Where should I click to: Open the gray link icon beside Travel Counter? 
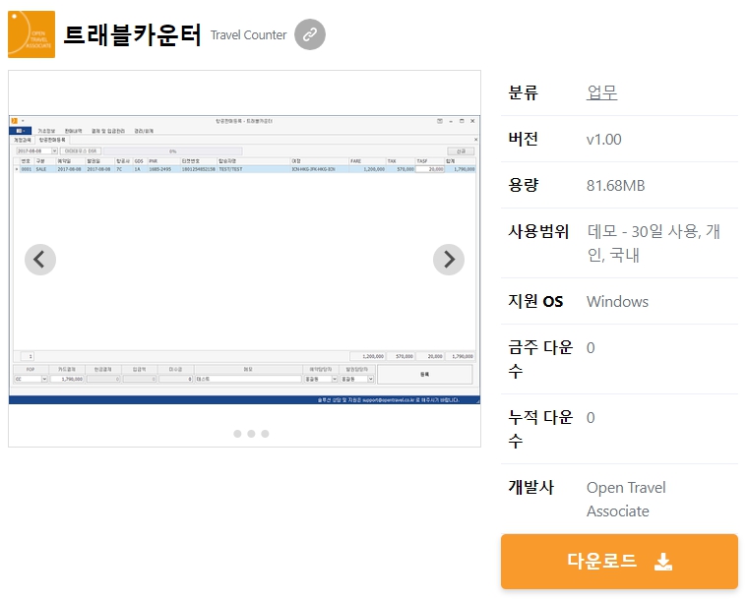pos(310,34)
